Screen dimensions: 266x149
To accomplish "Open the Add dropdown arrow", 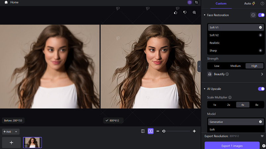I will 16,131.
